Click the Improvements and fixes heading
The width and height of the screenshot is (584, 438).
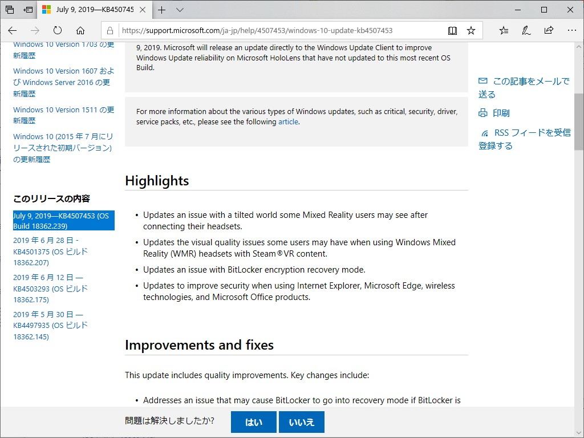pos(199,345)
